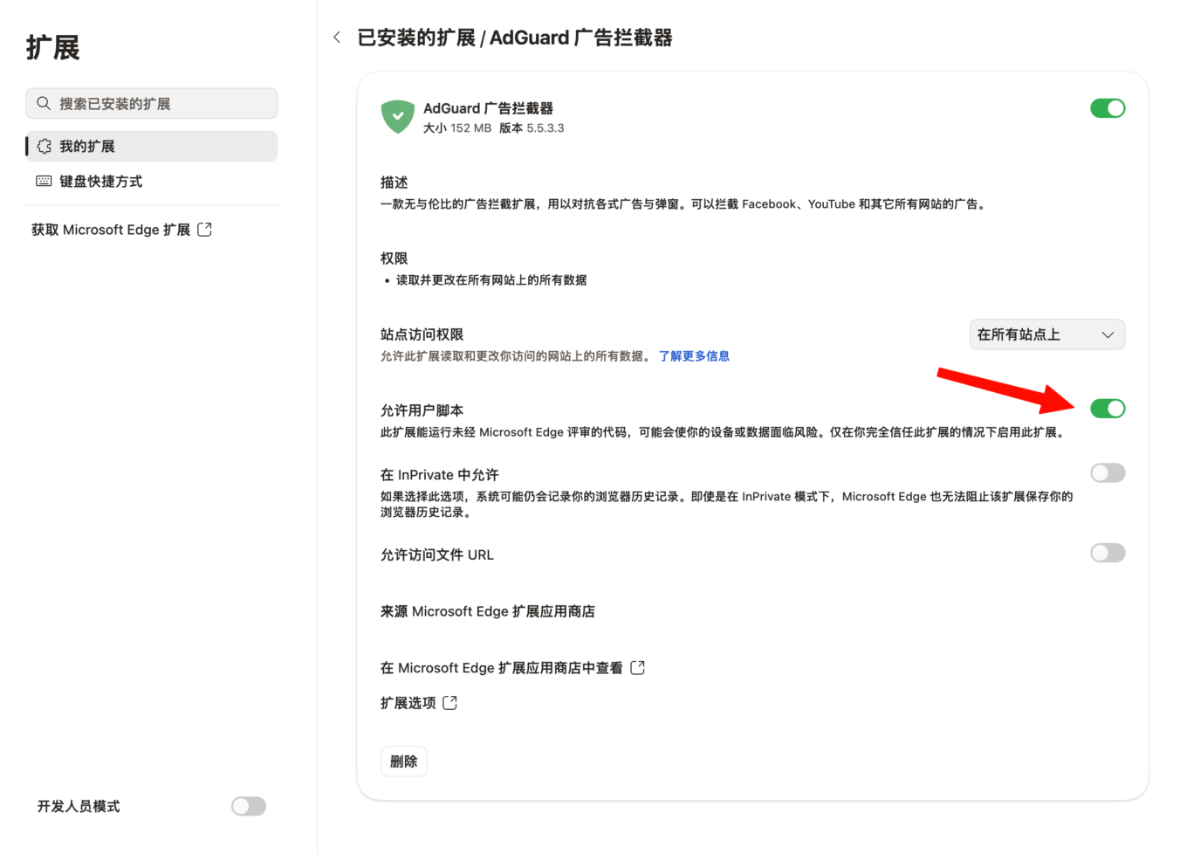Click the 版本 5.5.3.3 text
Screen dimensions: 1187x854
tap(532, 128)
